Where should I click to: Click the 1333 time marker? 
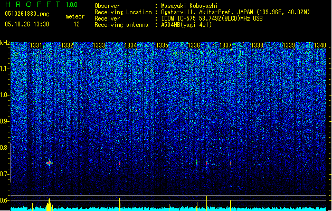(x=99, y=45)
